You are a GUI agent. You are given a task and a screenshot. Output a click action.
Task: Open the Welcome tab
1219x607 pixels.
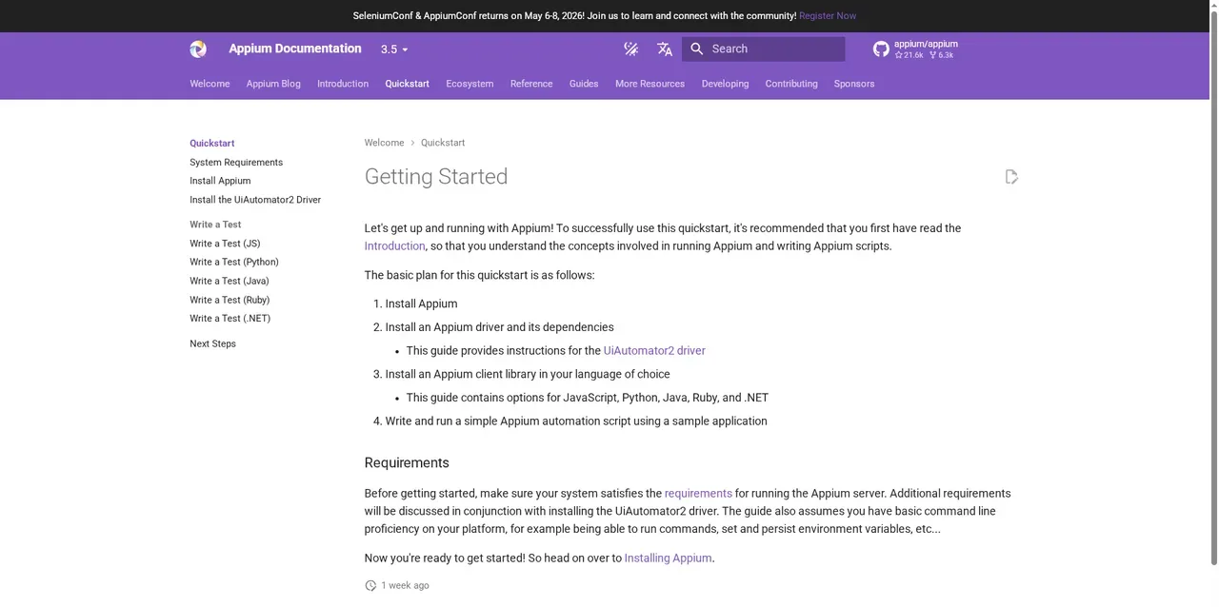pos(210,84)
